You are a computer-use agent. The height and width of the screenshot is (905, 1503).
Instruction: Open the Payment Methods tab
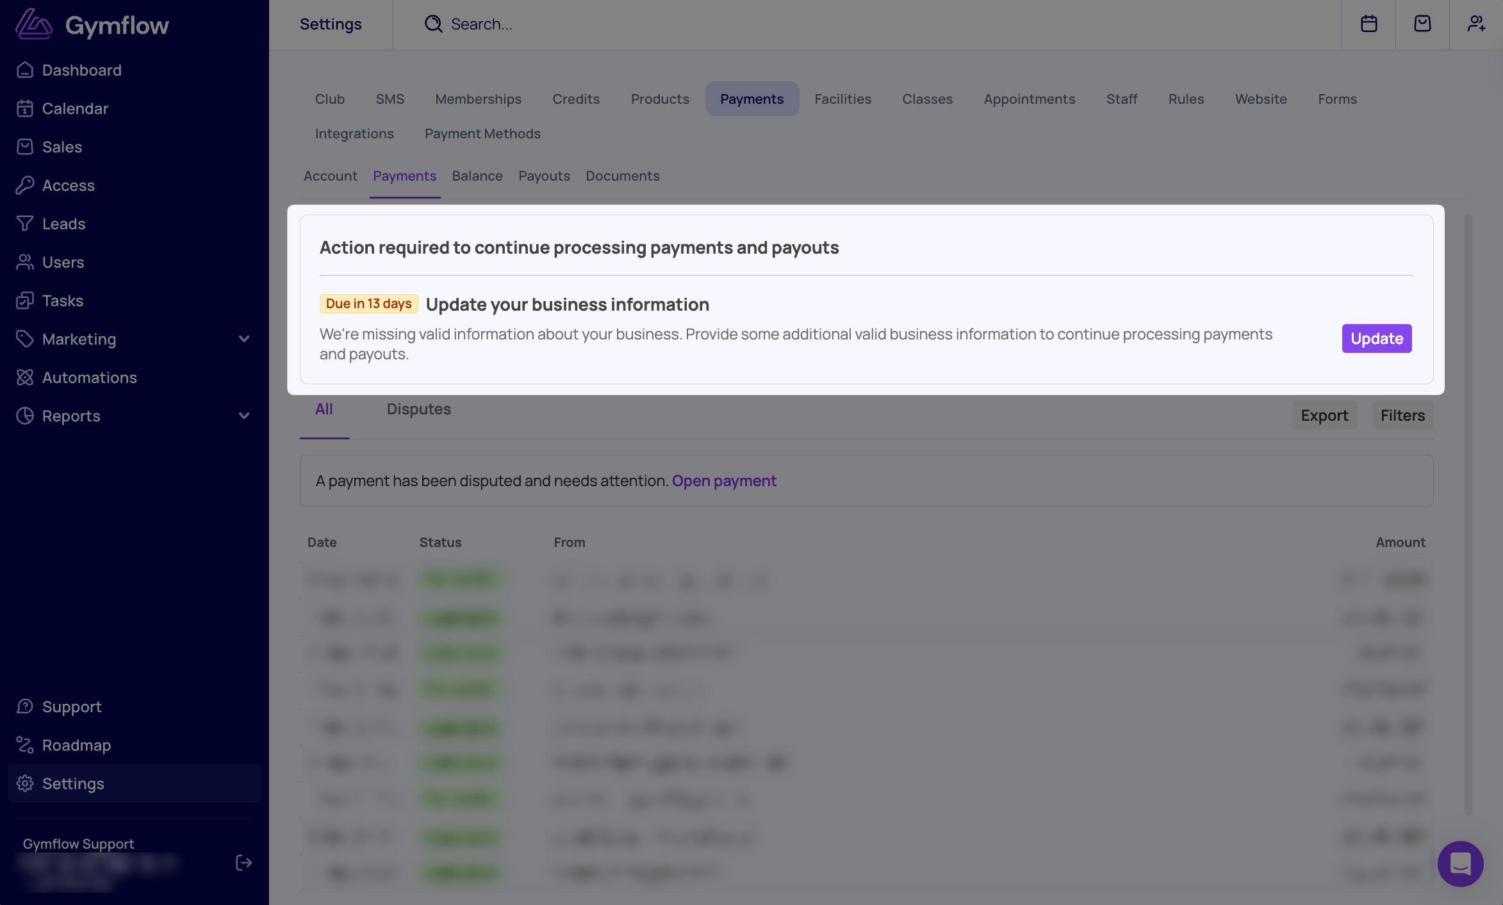(x=483, y=133)
